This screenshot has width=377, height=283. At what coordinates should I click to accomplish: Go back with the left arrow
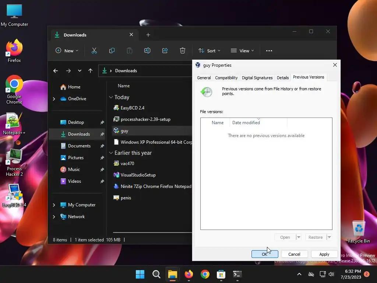point(56,71)
